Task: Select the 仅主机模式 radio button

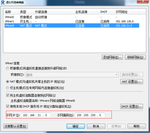Action: 8,88
